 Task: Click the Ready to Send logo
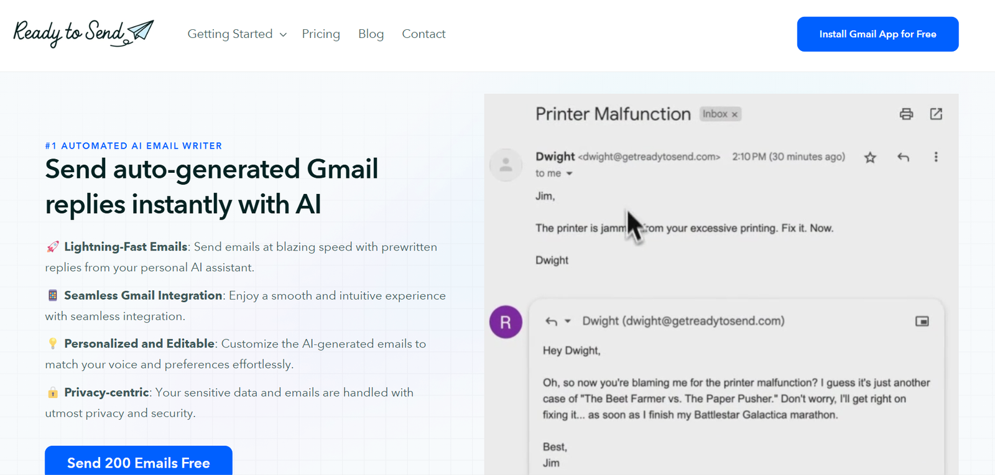click(x=83, y=34)
